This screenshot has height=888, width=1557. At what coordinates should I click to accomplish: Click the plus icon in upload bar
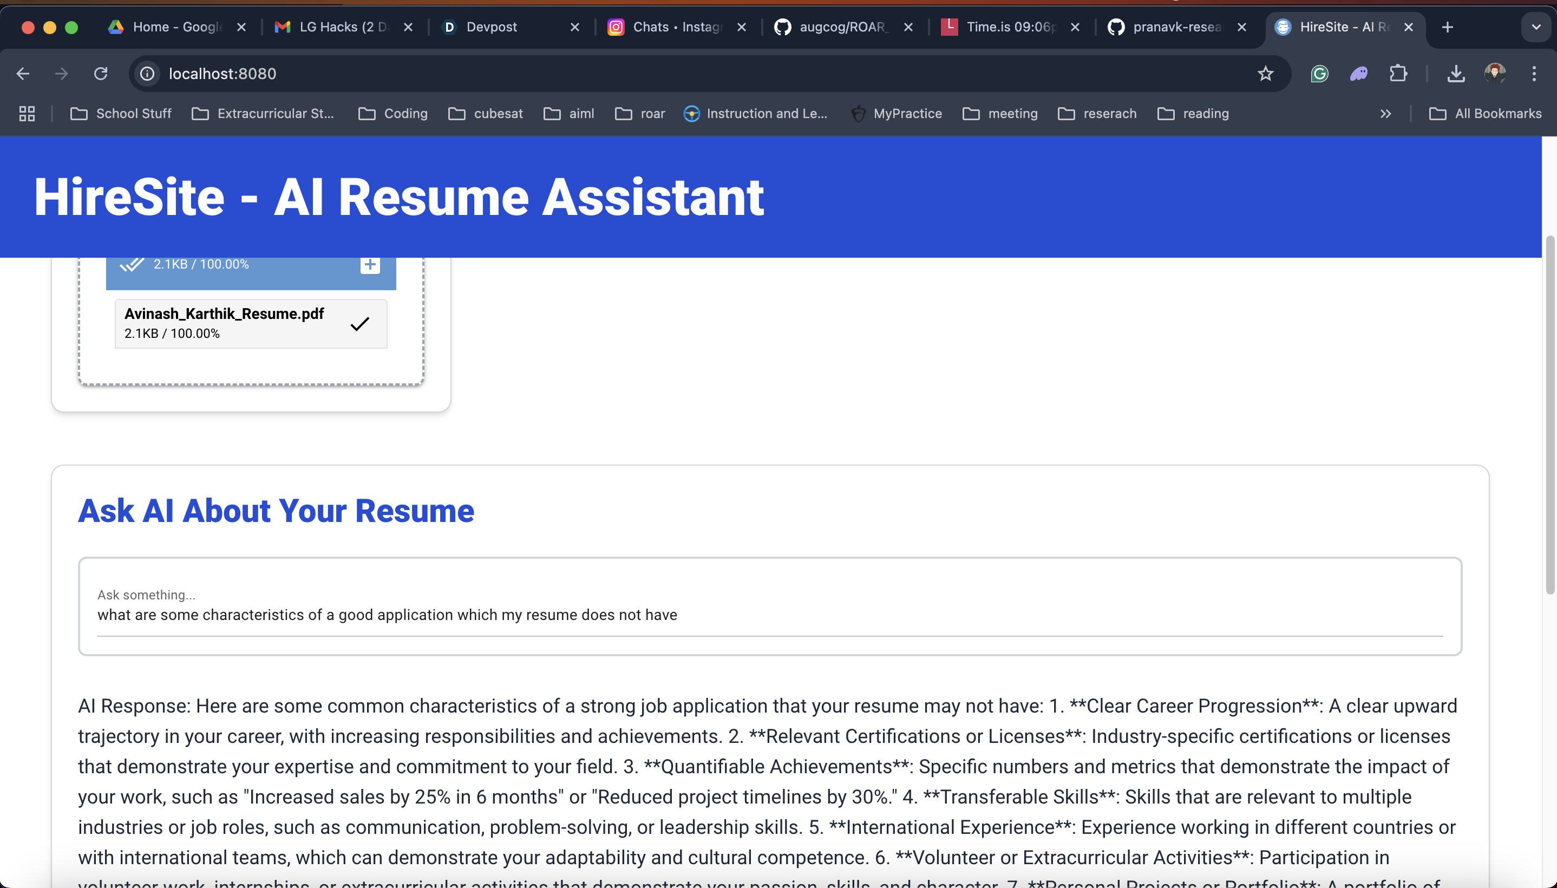click(x=370, y=265)
